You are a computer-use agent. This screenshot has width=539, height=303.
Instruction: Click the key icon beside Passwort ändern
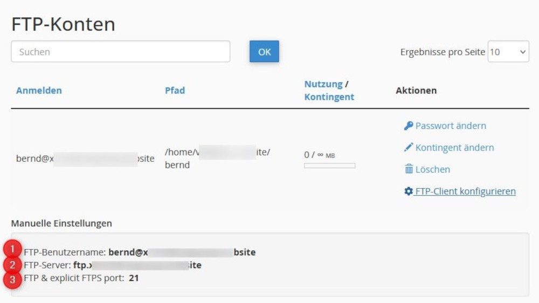pos(409,126)
